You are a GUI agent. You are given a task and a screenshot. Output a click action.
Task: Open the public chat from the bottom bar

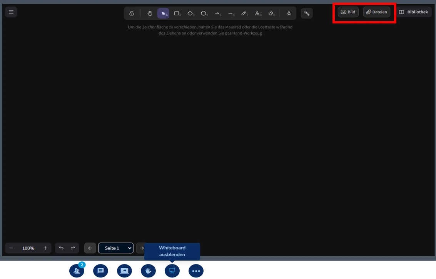(100, 271)
